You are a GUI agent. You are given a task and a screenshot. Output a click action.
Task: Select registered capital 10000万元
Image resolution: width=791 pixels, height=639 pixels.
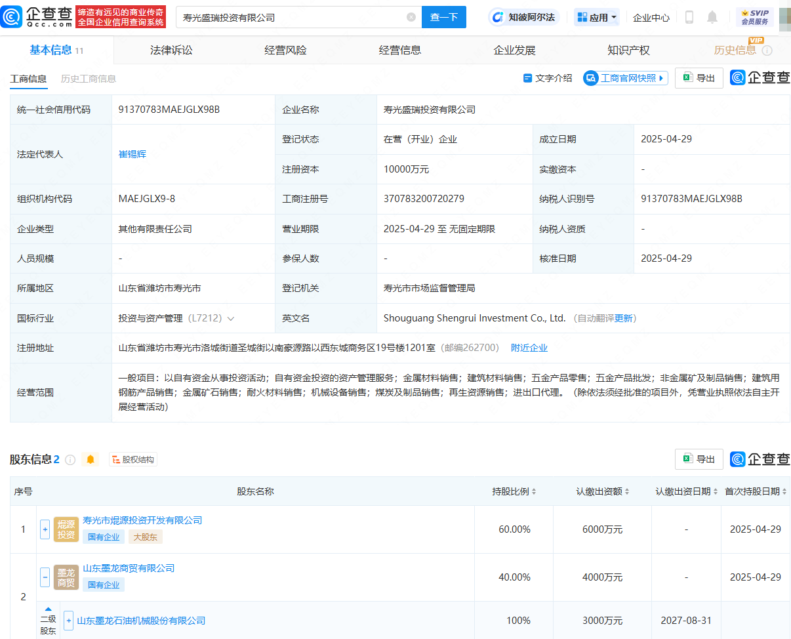pyautogui.click(x=406, y=169)
